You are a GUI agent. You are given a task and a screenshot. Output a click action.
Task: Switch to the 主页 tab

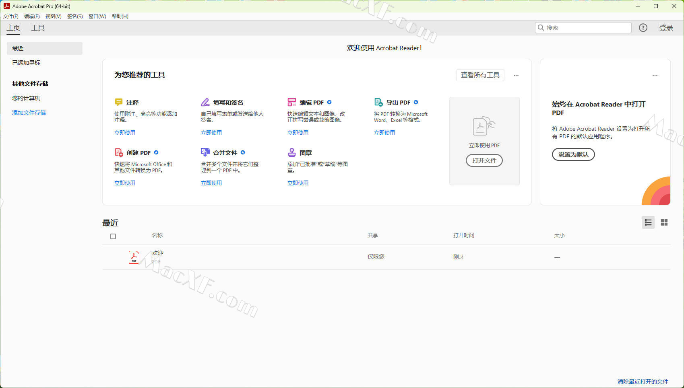(x=13, y=28)
